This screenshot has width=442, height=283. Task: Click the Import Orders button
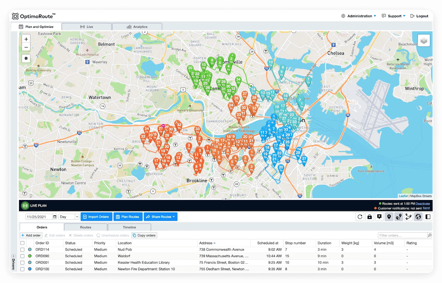tap(96, 216)
